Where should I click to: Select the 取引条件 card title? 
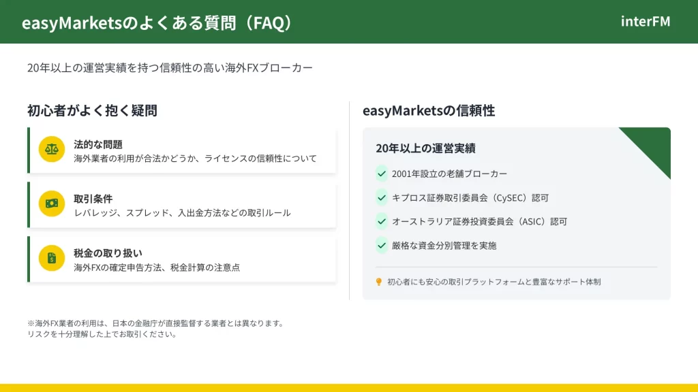[93, 199]
